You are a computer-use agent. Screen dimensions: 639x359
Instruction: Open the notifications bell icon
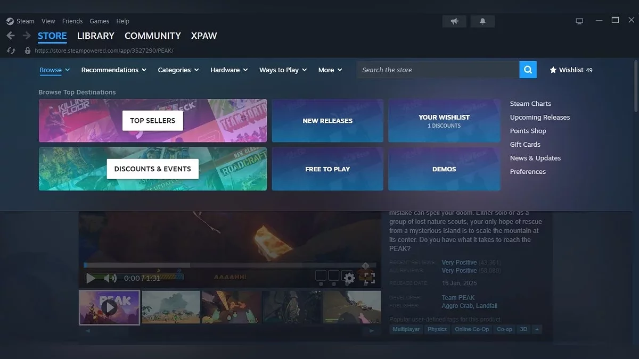[482, 21]
